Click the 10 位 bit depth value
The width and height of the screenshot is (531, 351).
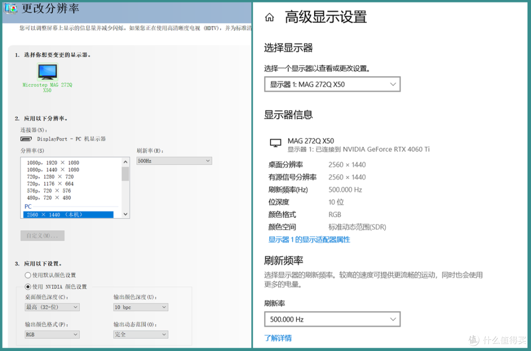[336, 202]
